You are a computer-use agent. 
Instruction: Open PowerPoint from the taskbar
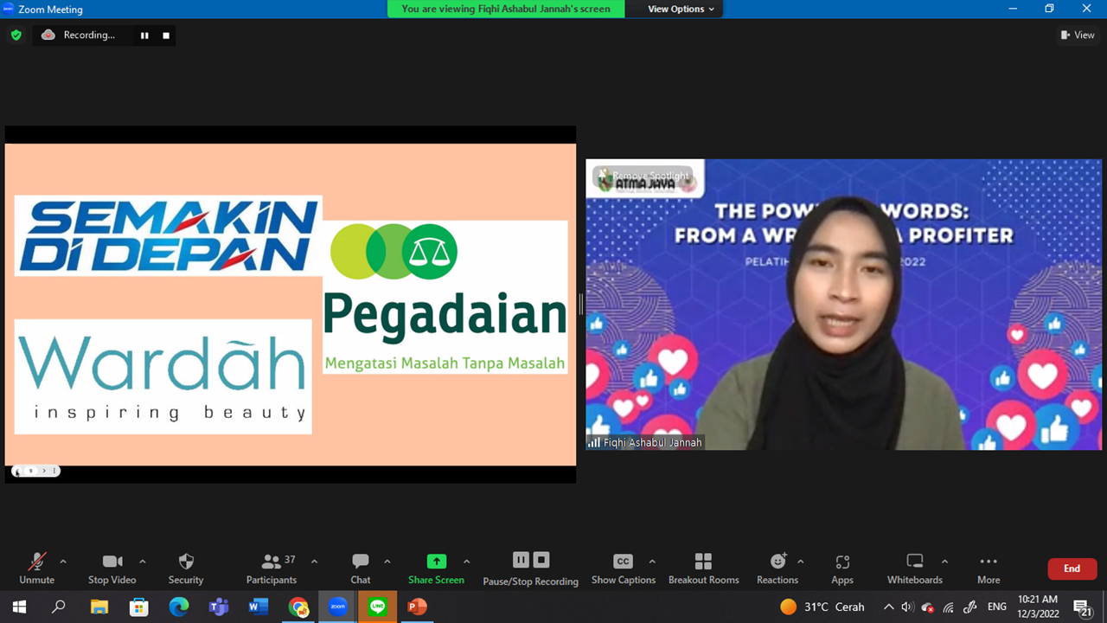tap(417, 607)
